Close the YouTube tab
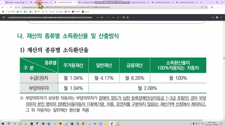The image size is (225, 126). click(26, 2)
